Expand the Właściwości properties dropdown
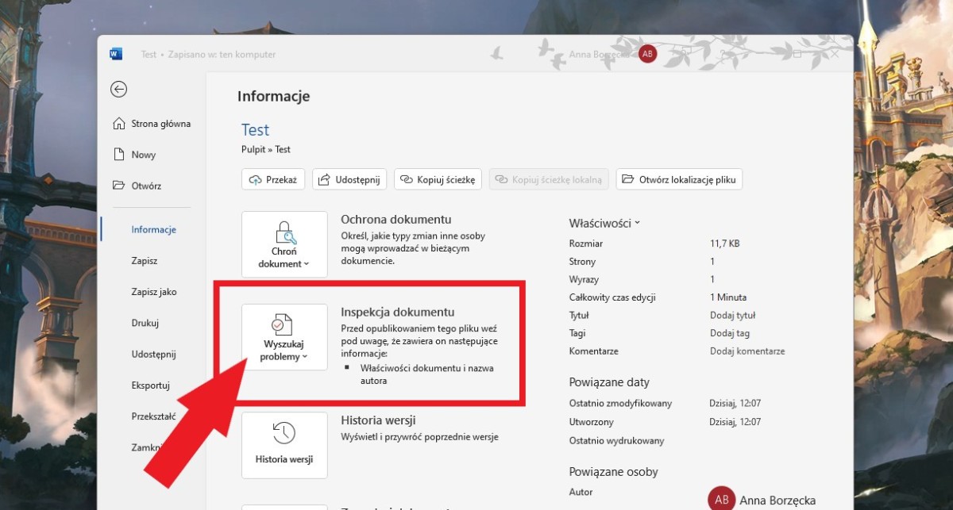 point(604,224)
